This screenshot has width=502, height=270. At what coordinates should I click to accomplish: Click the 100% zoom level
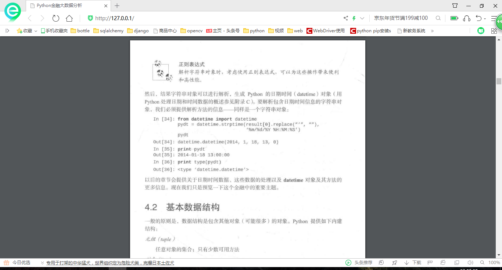pyautogui.click(x=494, y=263)
